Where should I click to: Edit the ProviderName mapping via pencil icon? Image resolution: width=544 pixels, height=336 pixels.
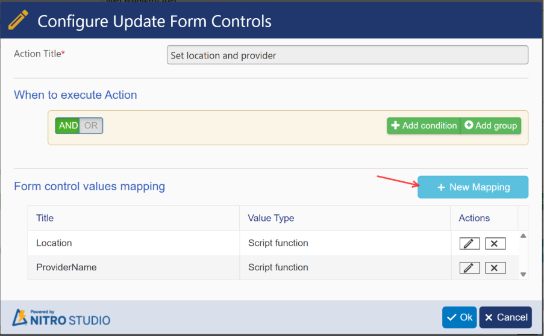[x=469, y=267]
